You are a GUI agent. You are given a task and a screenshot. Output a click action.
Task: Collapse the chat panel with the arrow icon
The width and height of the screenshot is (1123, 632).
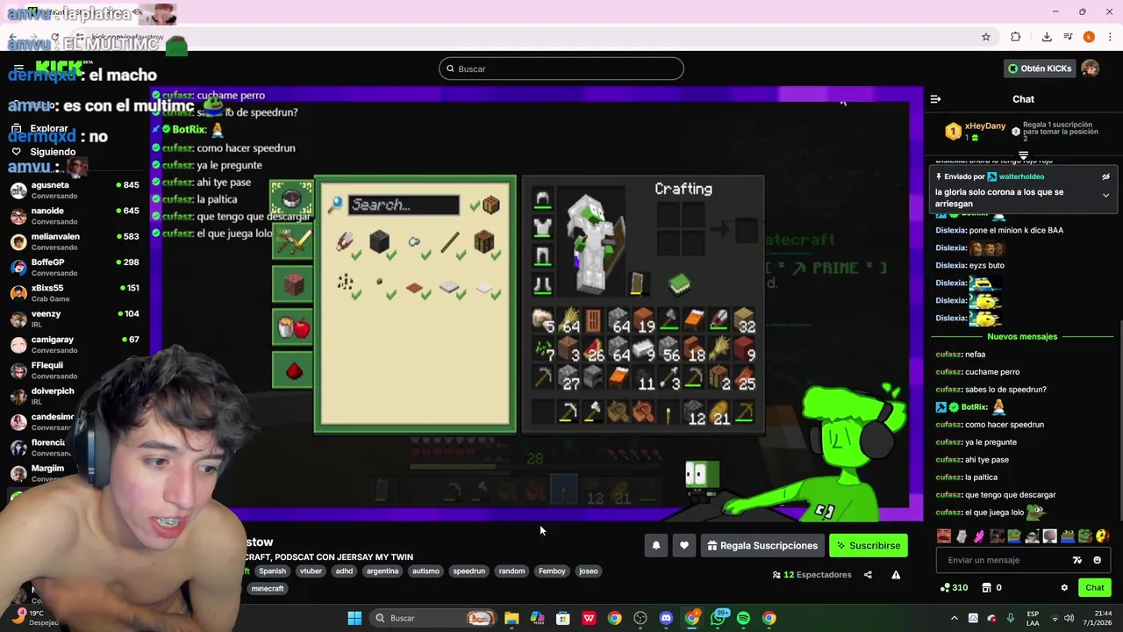coord(935,99)
